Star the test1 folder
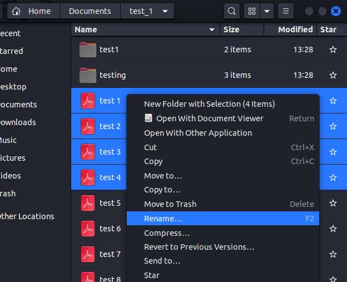Viewport: 347px width, 282px height. tap(333, 50)
